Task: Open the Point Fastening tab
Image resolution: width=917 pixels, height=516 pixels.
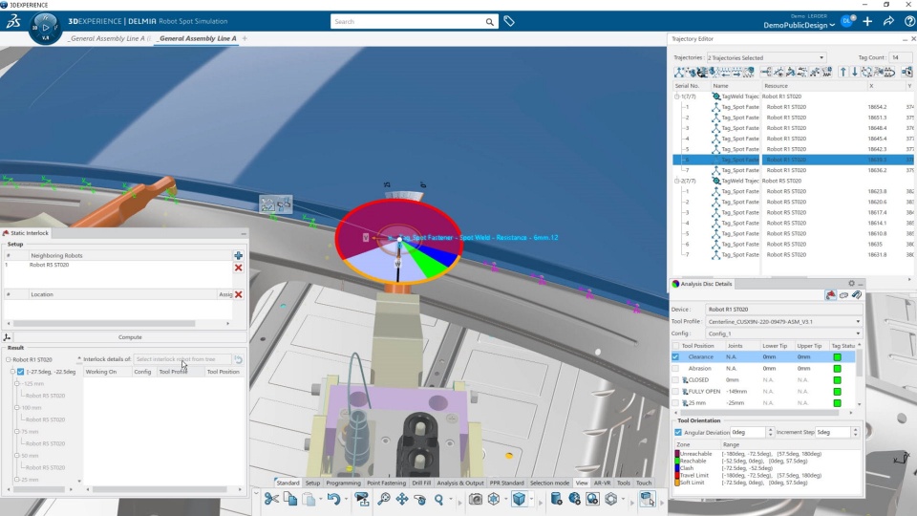Action: [386, 483]
